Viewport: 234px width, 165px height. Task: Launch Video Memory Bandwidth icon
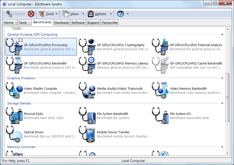(x=160, y=90)
